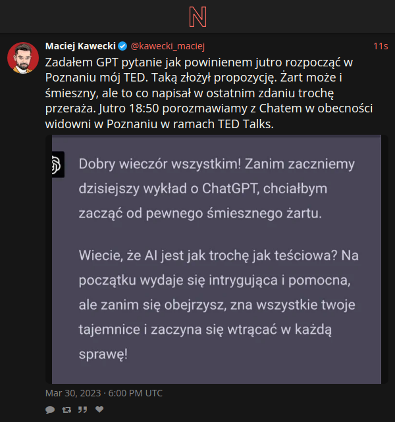Click the final 'sprawę!' line in image
This screenshot has height=422, width=395.
pyautogui.click(x=102, y=354)
